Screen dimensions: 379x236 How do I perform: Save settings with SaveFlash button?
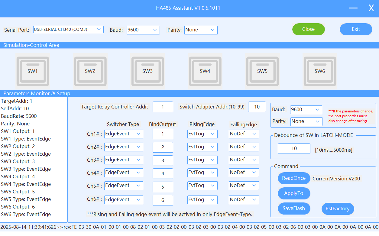294,209
